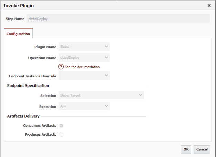Enable the Produces Artifacts checkbox
Screen dimensions: 216x157
pos(61,134)
